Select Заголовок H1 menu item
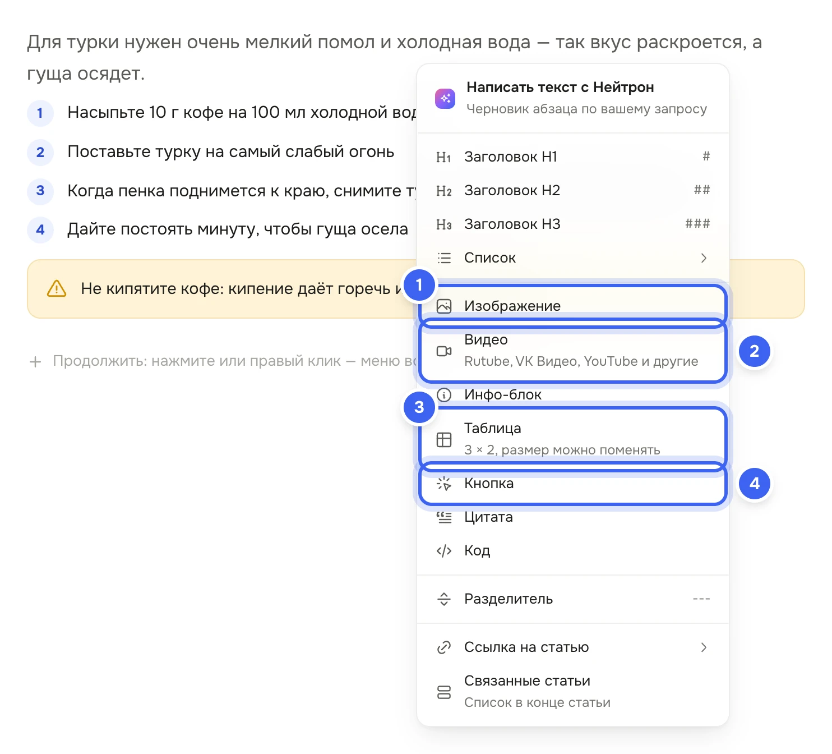The width and height of the screenshot is (832, 754). coord(573,157)
